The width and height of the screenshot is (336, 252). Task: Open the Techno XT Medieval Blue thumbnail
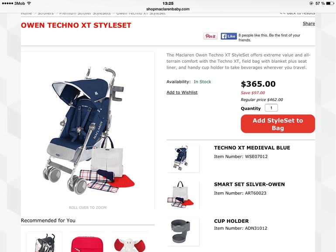coord(183,158)
